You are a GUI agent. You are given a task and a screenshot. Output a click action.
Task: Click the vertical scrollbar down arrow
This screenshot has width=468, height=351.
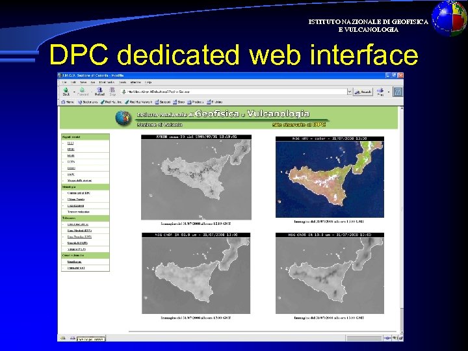402,332
